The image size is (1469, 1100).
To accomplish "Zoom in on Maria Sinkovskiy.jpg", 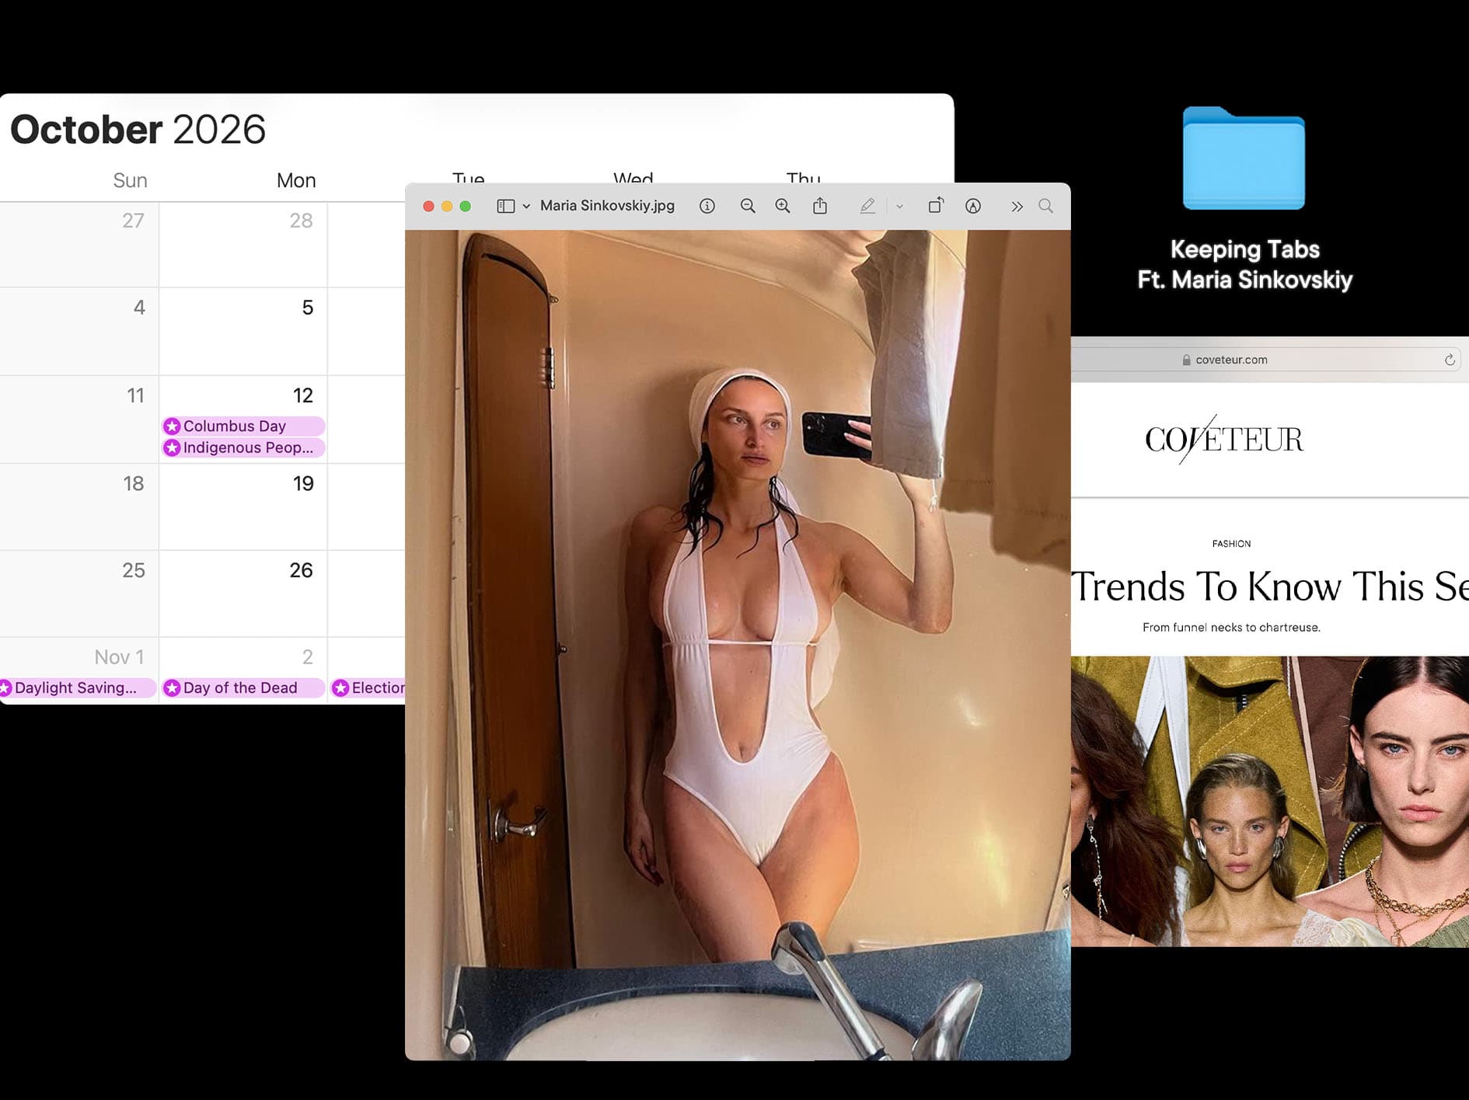I will [783, 206].
